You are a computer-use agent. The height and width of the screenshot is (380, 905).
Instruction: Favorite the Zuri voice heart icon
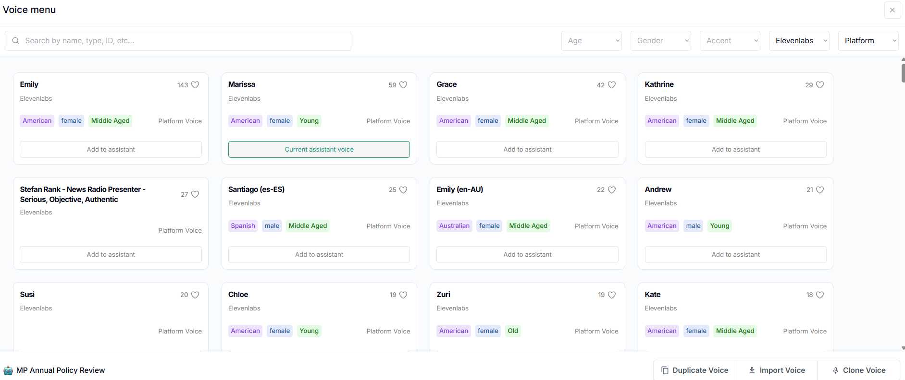(x=612, y=295)
